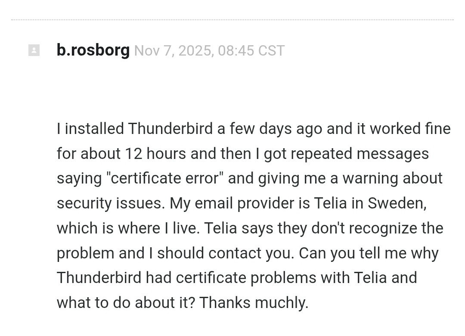The width and height of the screenshot is (465, 336).
Task: Click the words "a few days ago"
Action: pos(270,129)
